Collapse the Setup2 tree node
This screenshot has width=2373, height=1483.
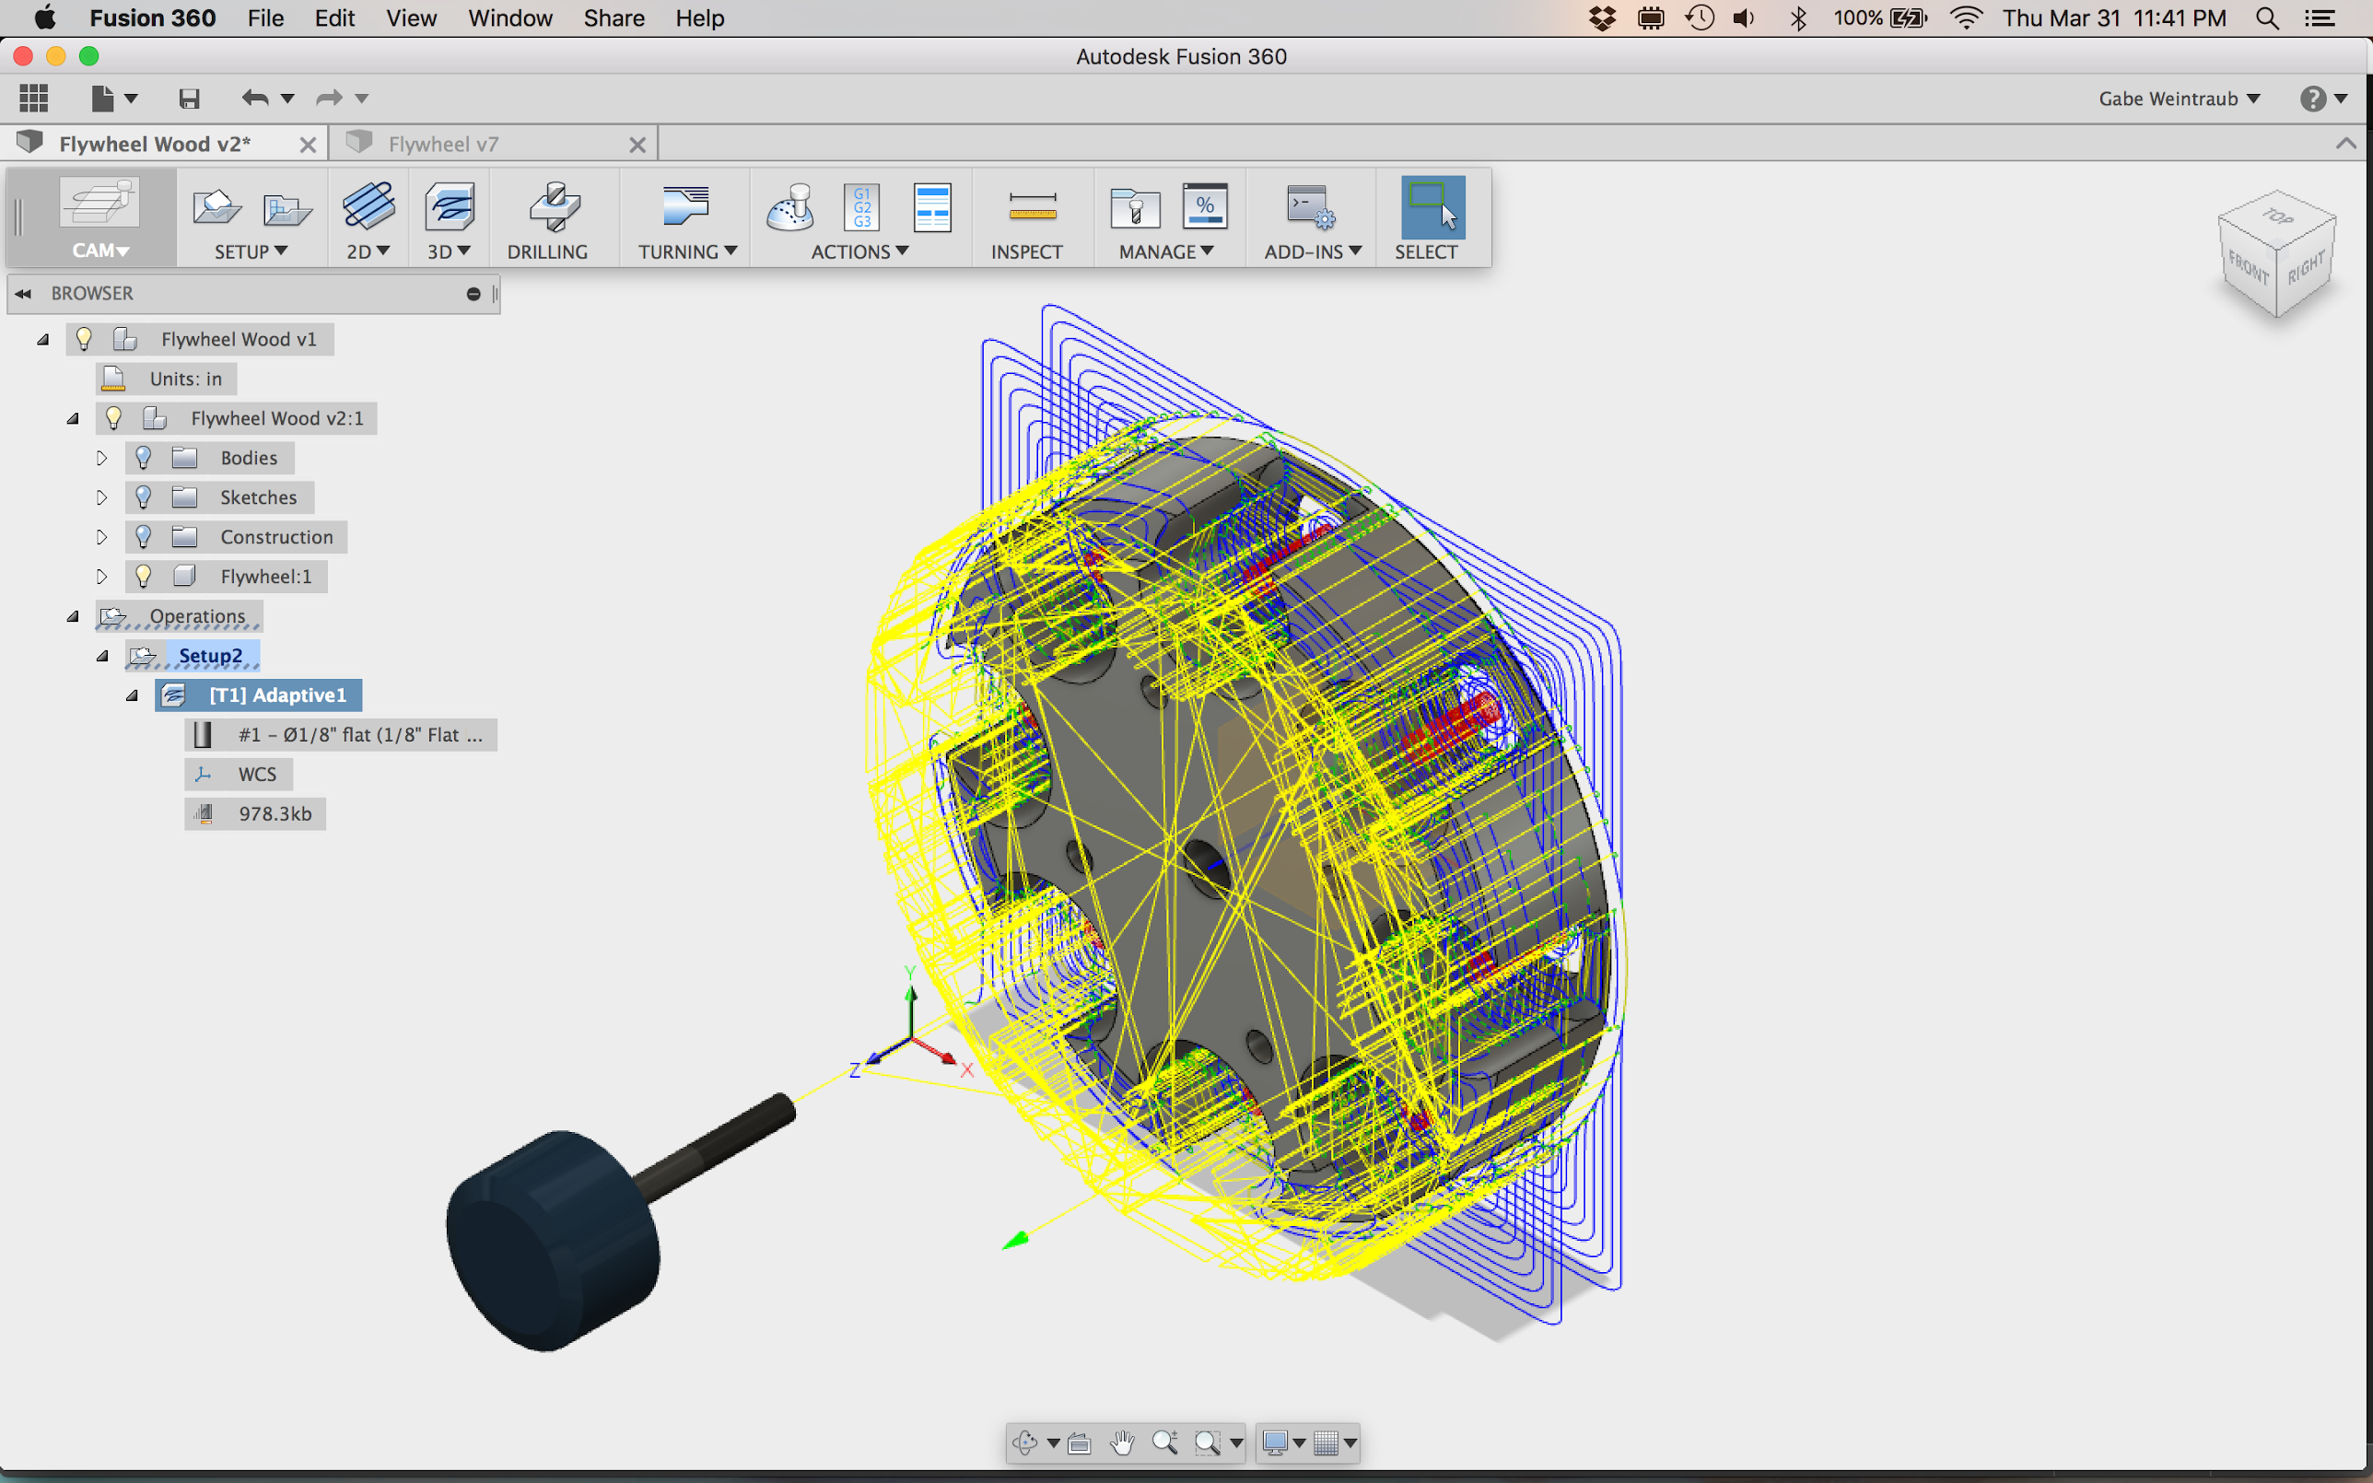point(103,656)
